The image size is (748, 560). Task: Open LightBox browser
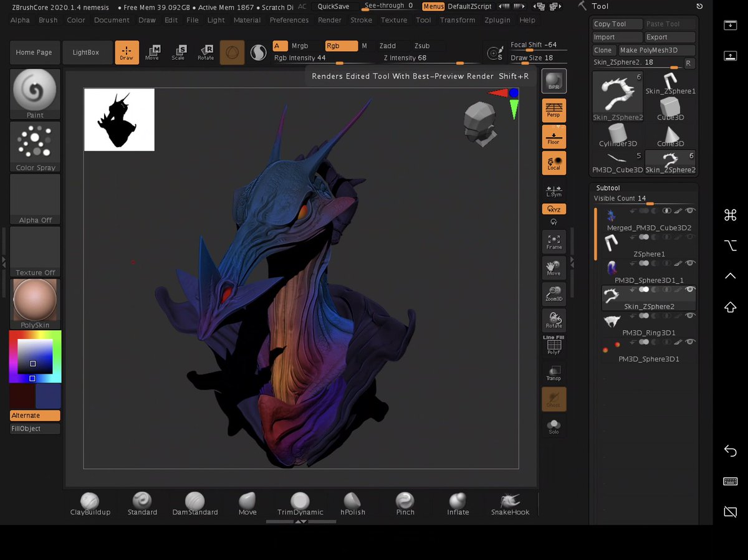click(x=86, y=52)
